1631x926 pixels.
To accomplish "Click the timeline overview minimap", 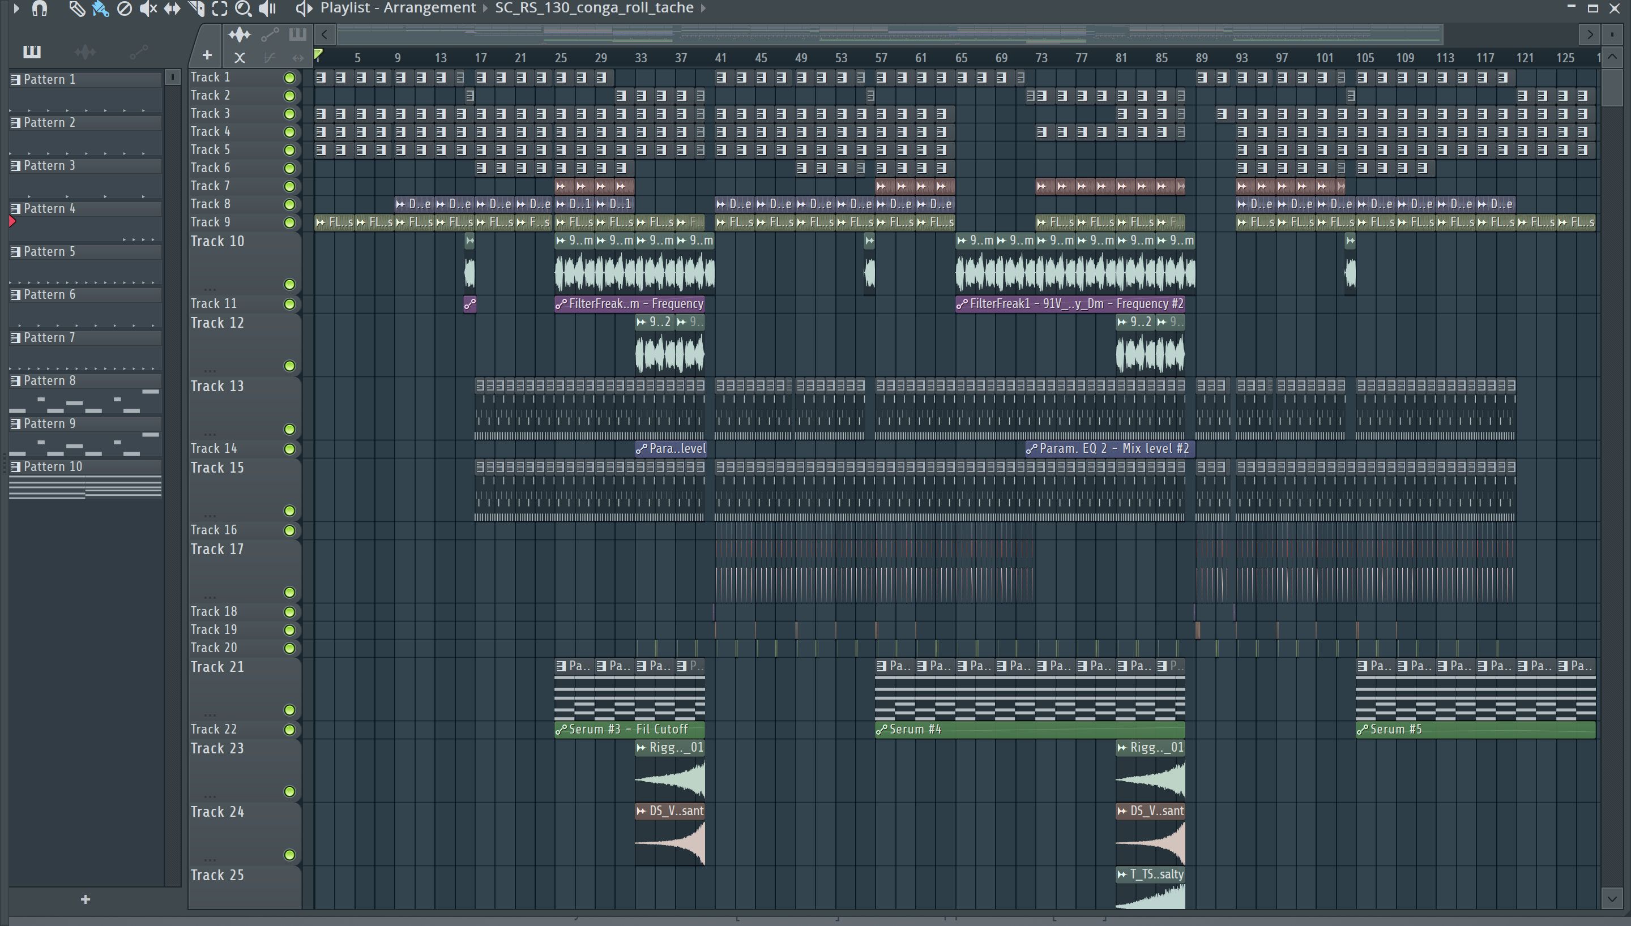I will point(891,34).
